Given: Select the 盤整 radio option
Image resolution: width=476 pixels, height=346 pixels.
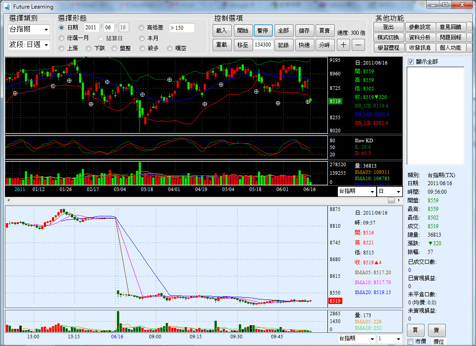Looking at the screenshot, I should 114,48.
